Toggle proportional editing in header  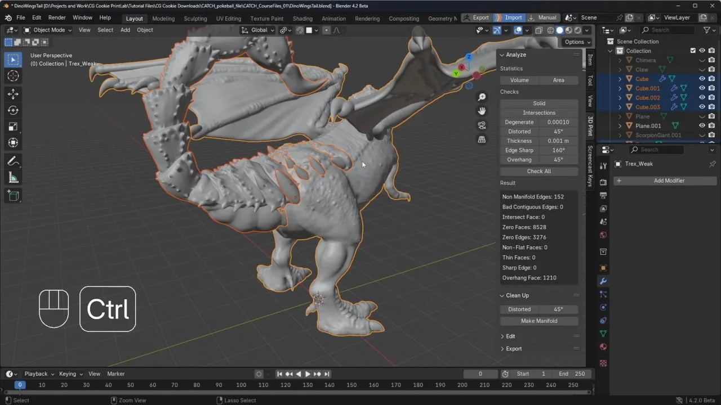(x=326, y=30)
